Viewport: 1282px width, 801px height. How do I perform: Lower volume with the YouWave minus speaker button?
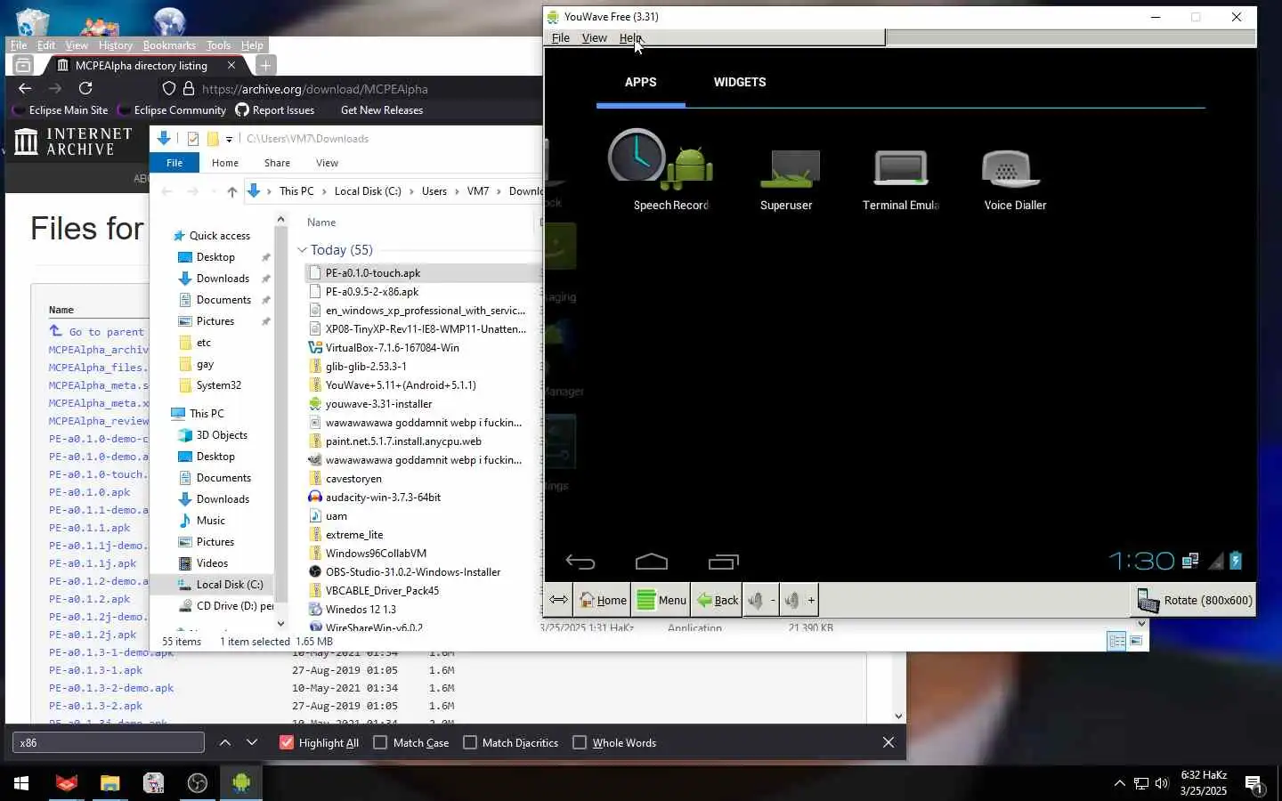pyautogui.click(x=761, y=600)
